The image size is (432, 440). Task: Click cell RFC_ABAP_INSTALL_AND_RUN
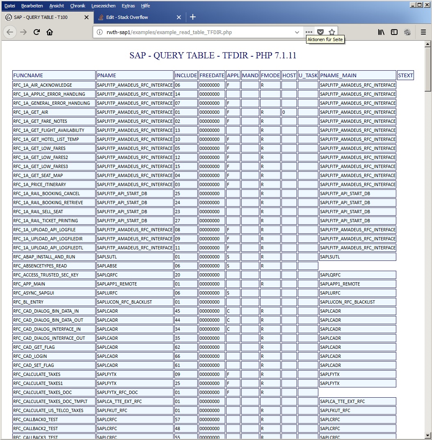point(54,257)
